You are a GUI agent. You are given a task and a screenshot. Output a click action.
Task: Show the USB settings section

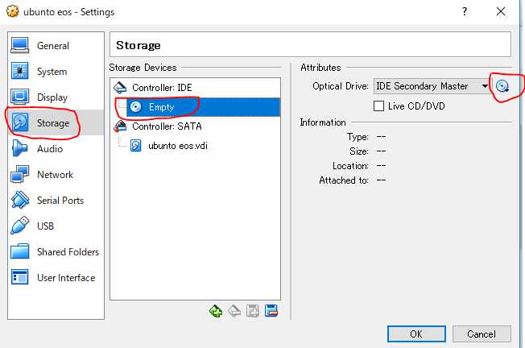tap(46, 226)
